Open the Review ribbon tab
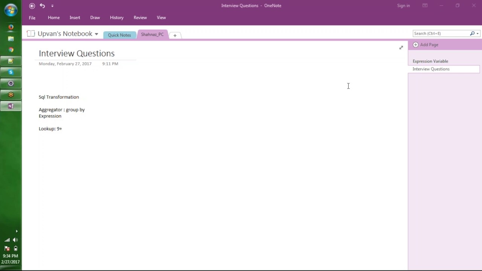This screenshot has width=482, height=271. [x=140, y=18]
